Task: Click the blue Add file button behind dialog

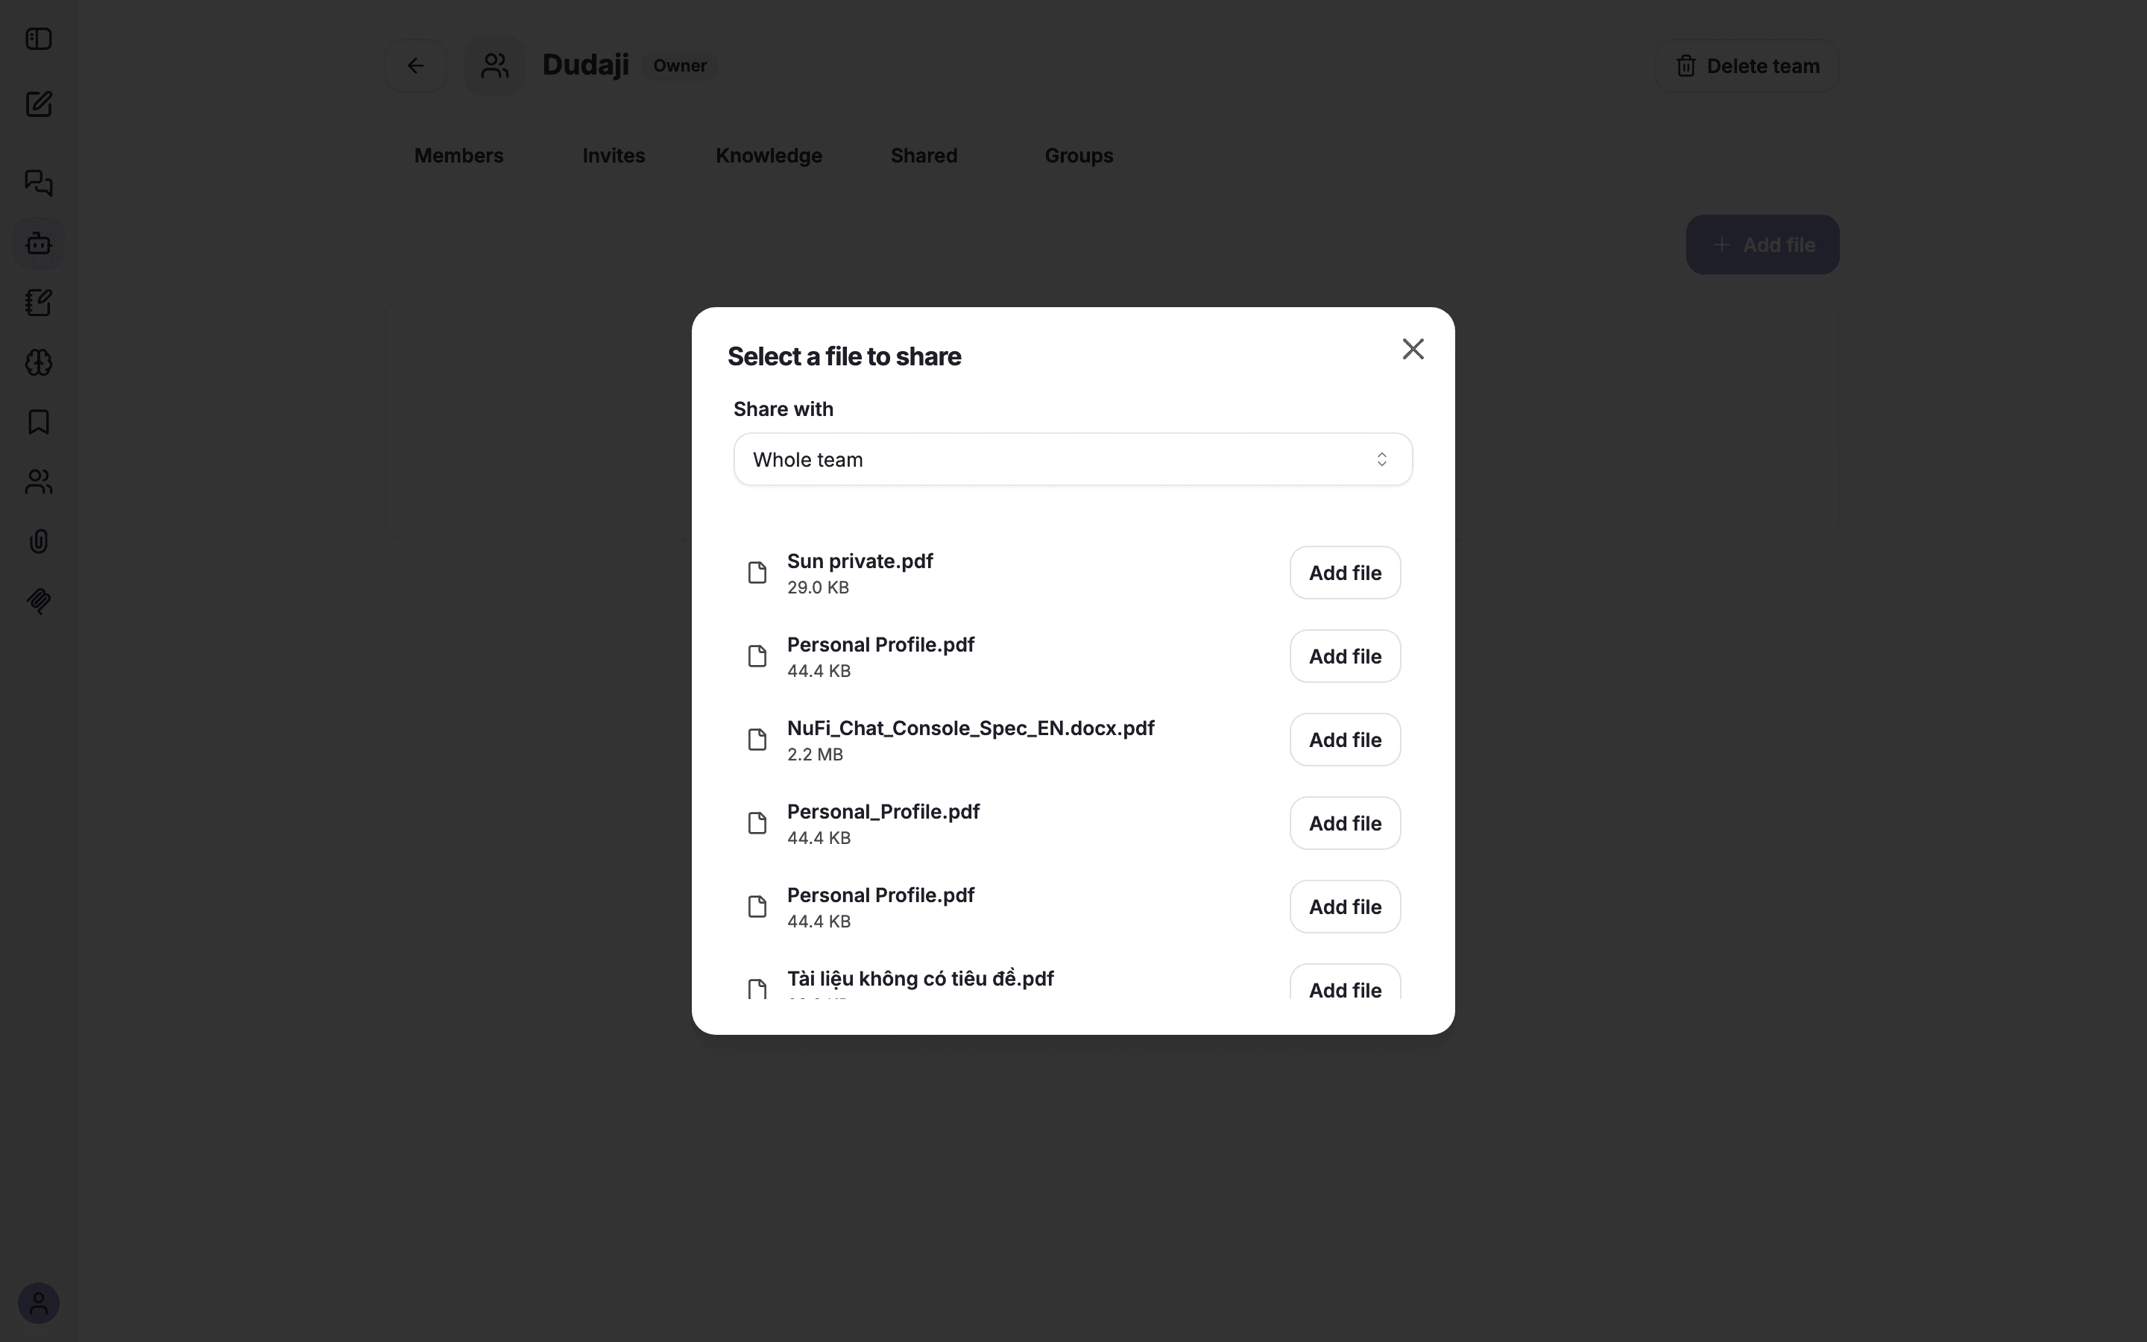Action: (x=1762, y=244)
